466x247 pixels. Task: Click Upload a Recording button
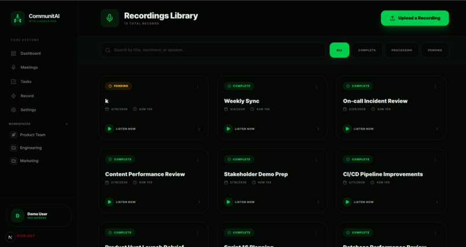[415, 18]
